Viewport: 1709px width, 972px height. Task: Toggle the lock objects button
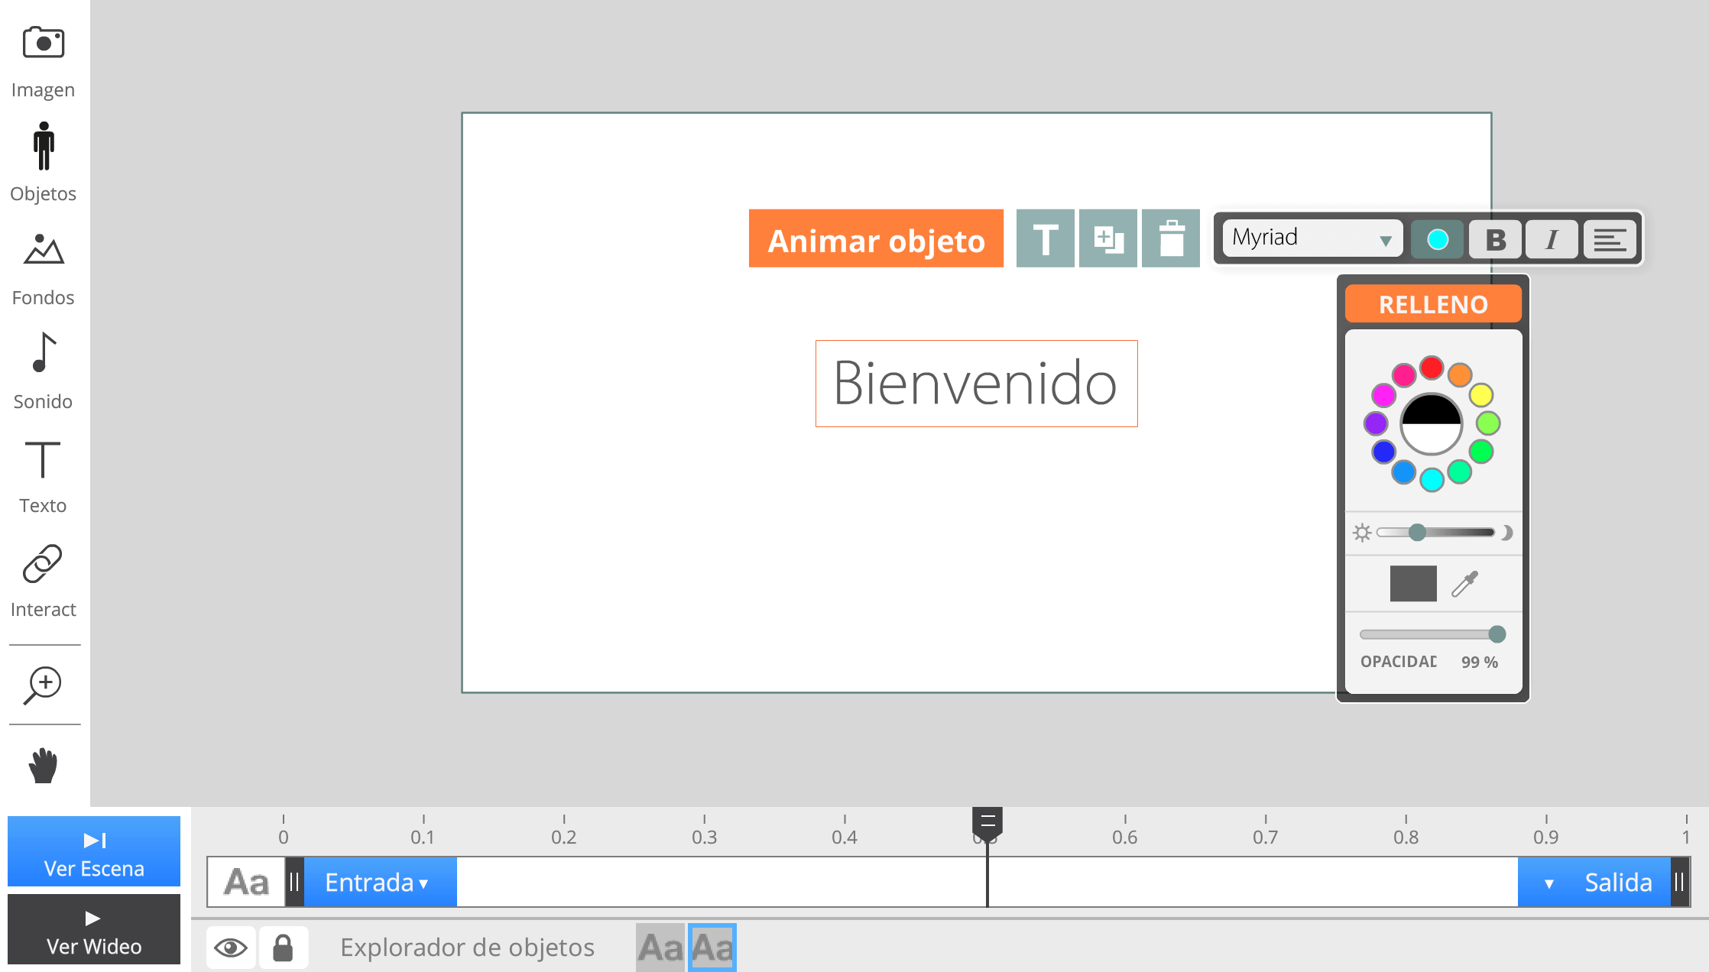[283, 948]
